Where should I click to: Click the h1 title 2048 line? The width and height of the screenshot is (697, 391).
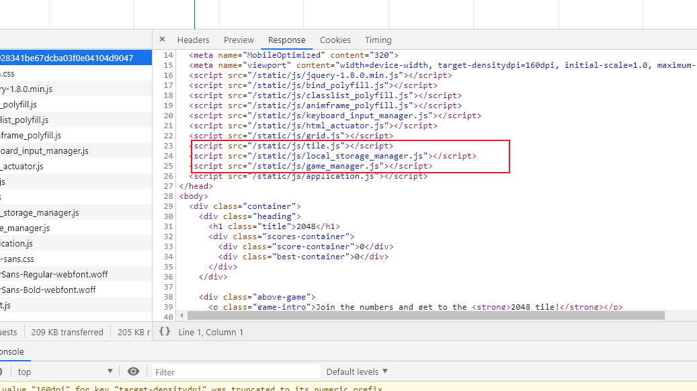tap(274, 226)
